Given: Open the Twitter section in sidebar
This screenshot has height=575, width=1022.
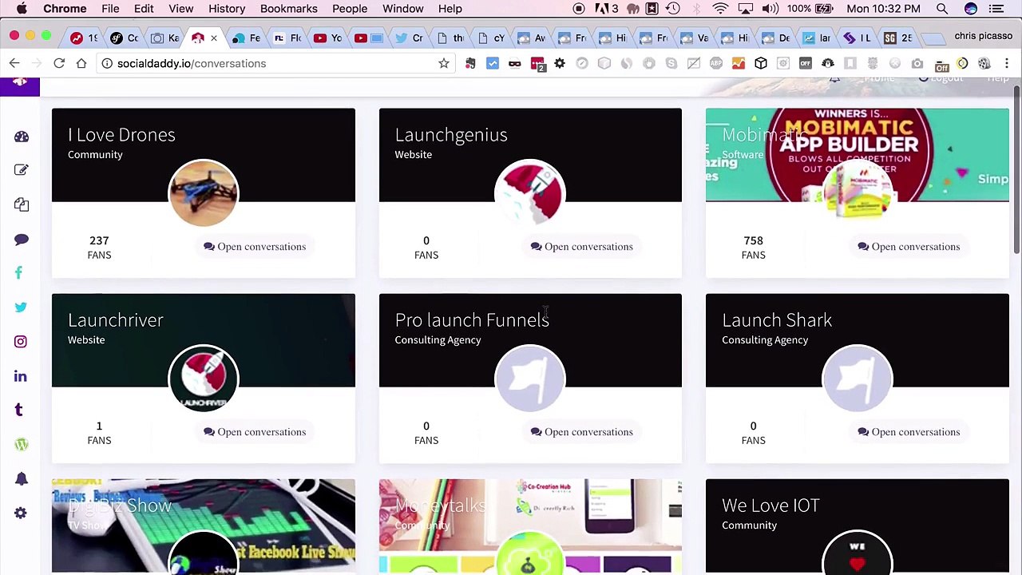Looking at the screenshot, I should [21, 307].
